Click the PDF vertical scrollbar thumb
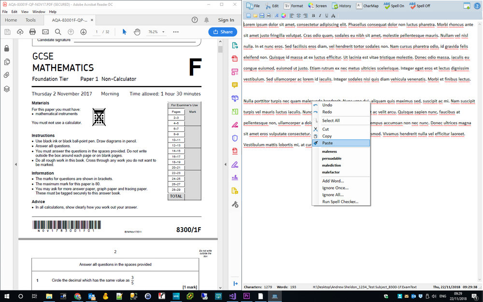Screen dimensions: 483x302 (220, 49)
